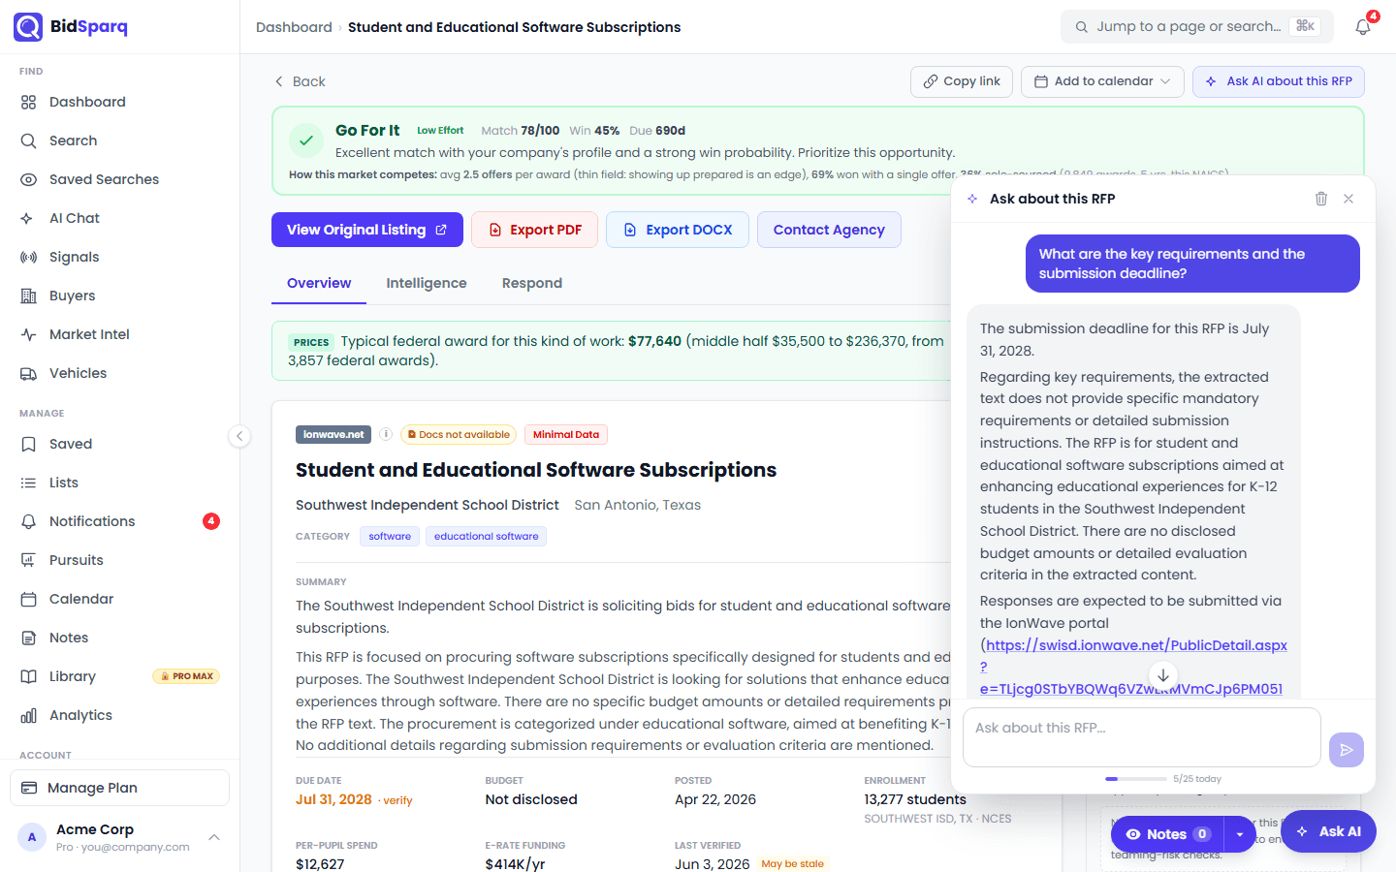Click the Jul 31, 2028 due date
Viewport: 1396px width, 872px height.
point(333,799)
